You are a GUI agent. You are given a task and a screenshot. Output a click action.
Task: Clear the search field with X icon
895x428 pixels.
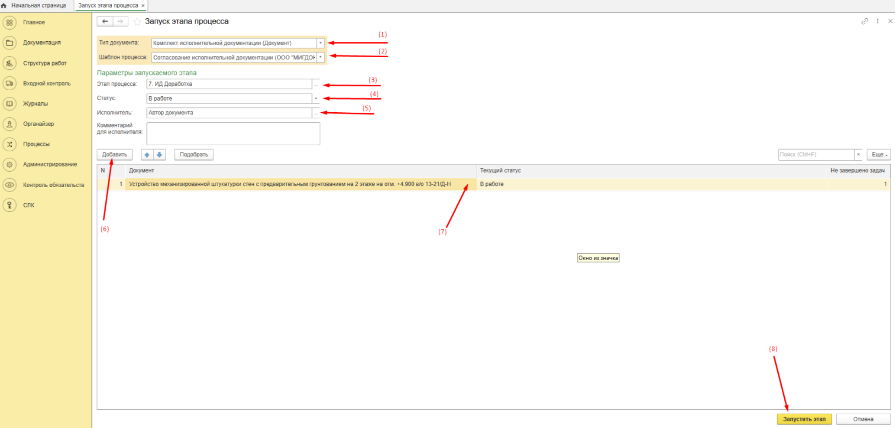point(858,155)
